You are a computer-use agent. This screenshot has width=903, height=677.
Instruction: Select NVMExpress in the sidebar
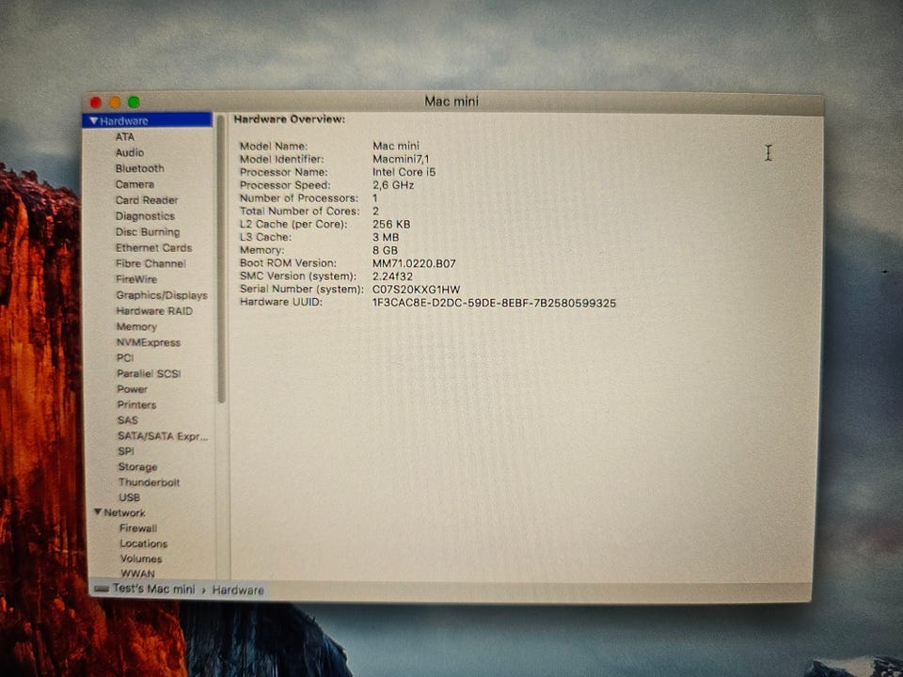coord(149,342)
